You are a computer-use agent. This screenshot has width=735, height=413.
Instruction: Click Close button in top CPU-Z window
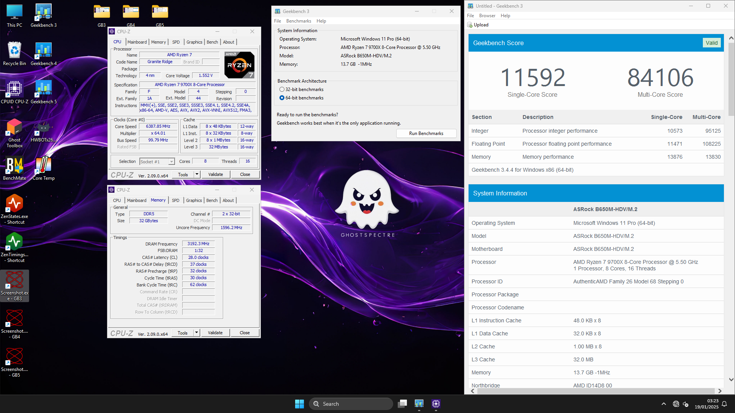point(245,174)
